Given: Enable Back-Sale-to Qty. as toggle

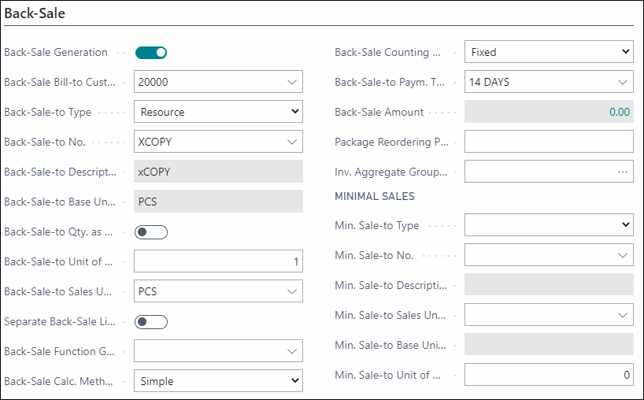Looking at the screenshot, I should point(151,232).
